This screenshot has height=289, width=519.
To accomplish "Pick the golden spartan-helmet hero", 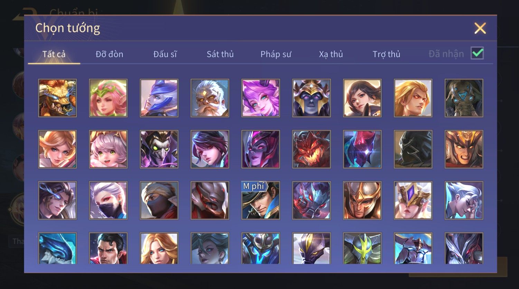I will click(362, 201).
